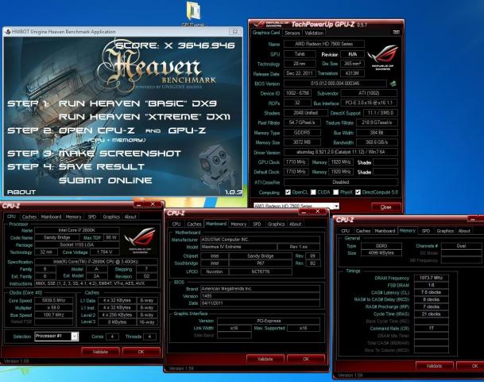Image resolution: width=484 pixels, height=382 pixels.
Task: Click HWBOT Heaven app icon in title bar
Action: 8,32
